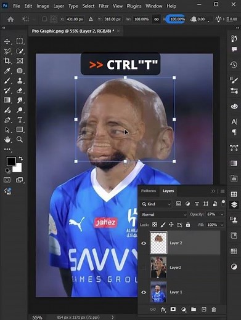241x320 pixels.
Task: Select the Dodge tool
Action: (20, 110)
